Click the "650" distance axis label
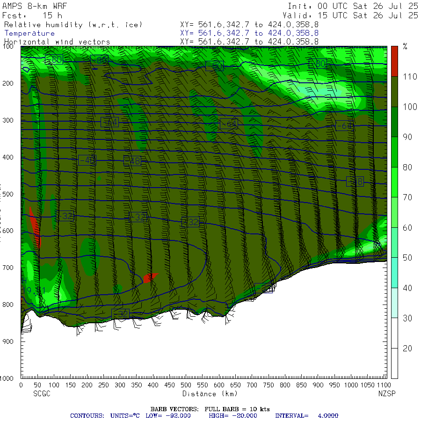Viewport: 421px width, 421px height. point(235,385)
